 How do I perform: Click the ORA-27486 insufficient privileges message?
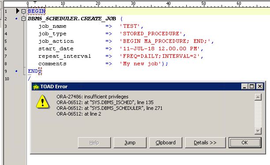click(x=92, y=97)
